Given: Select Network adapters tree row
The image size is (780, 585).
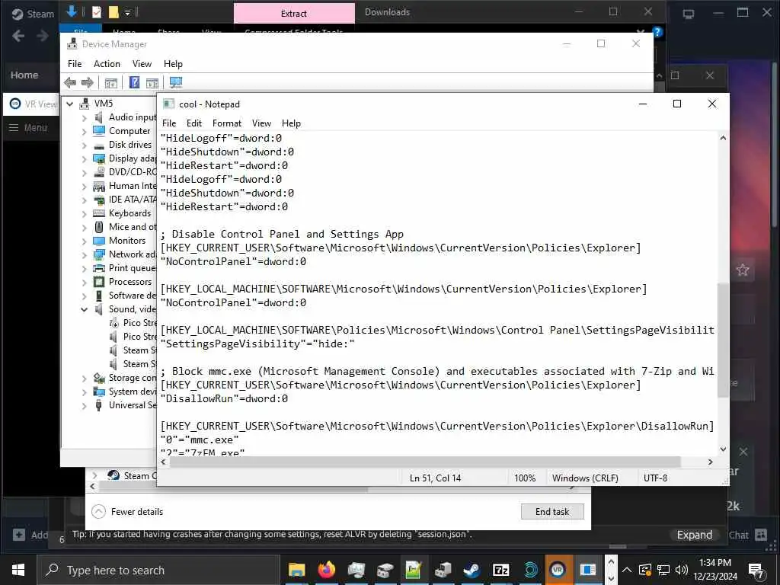Looking at the screenshot, I should (124, 254).
